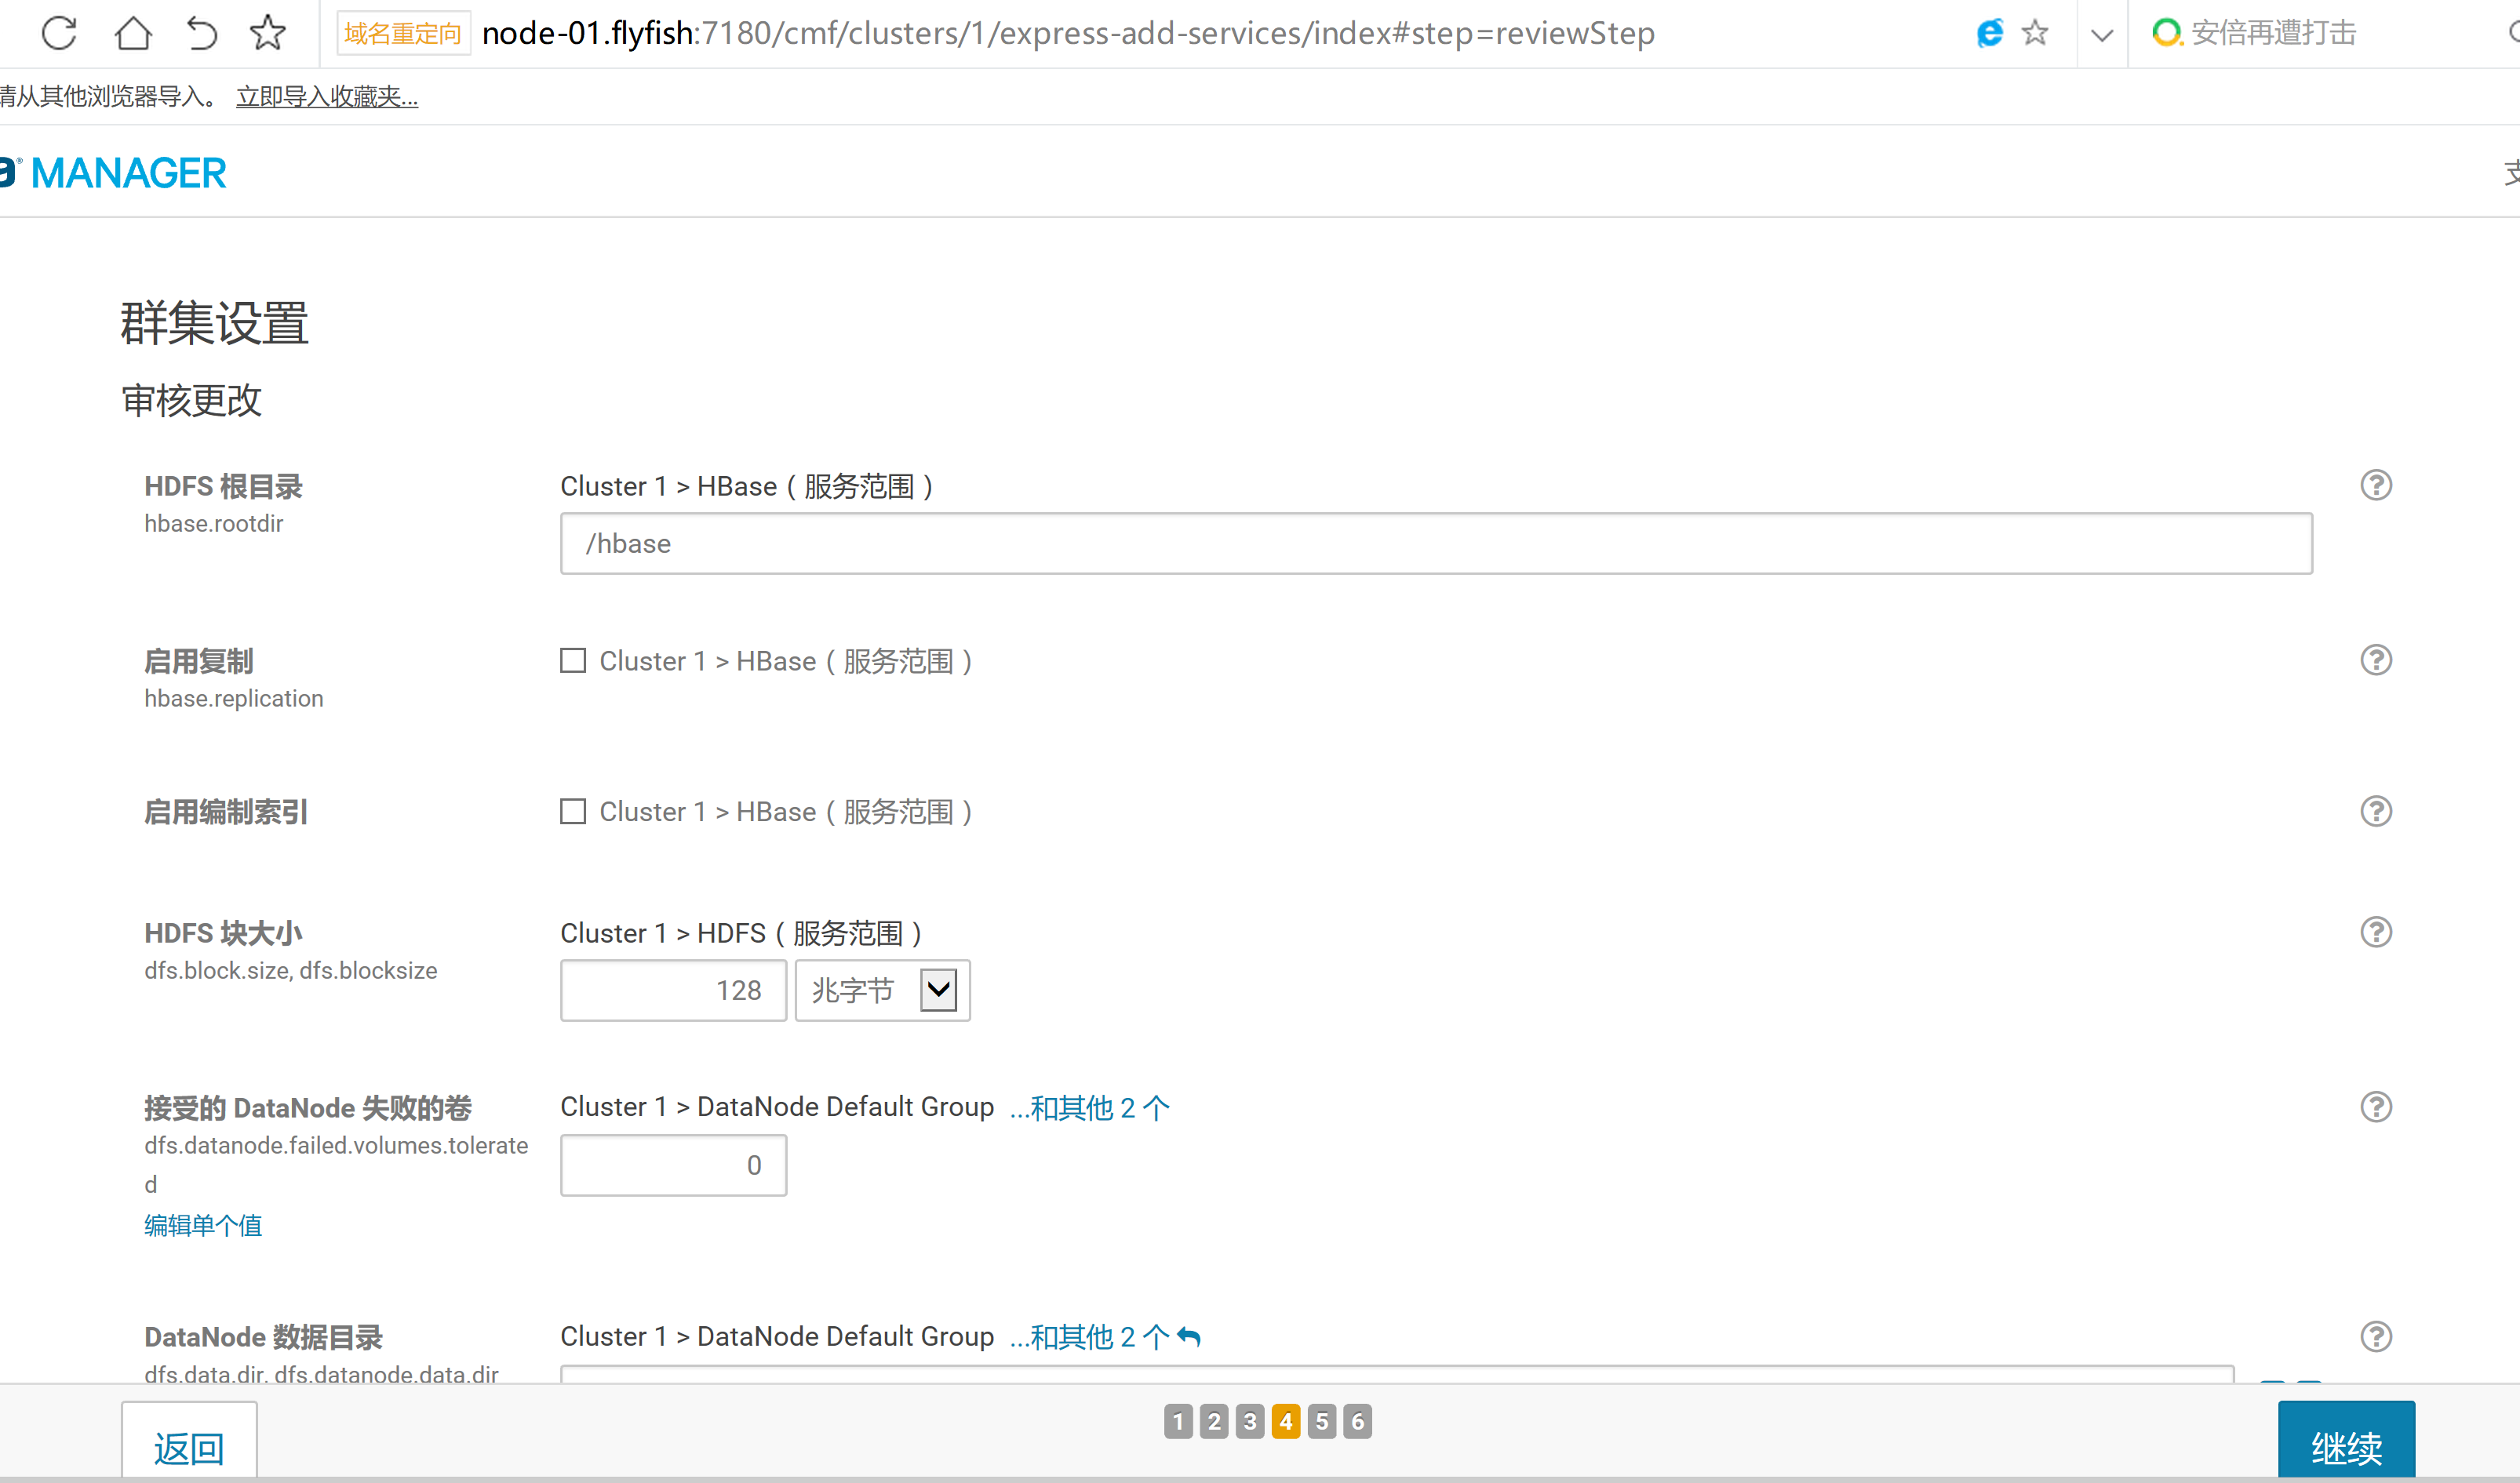The image size is (2520, 1483).
Task: Click the 返回 button
Action: point(189,1447)
